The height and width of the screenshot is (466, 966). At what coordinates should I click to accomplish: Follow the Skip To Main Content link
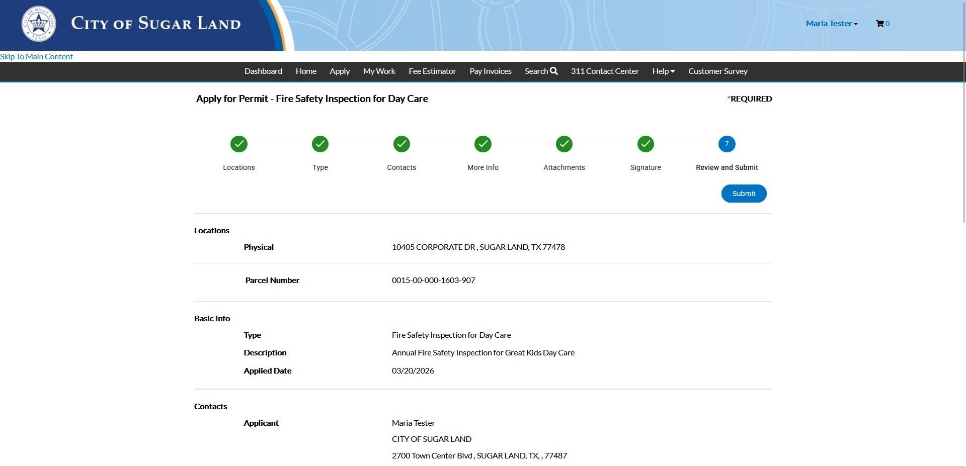(36, 57)
